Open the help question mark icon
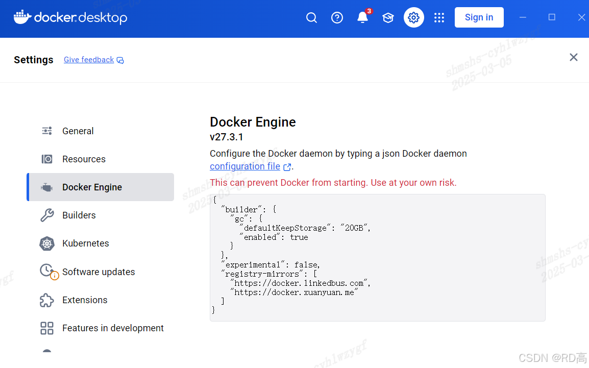Image resolution: width=589 pixels, height=368 pixels. (337, 18)
